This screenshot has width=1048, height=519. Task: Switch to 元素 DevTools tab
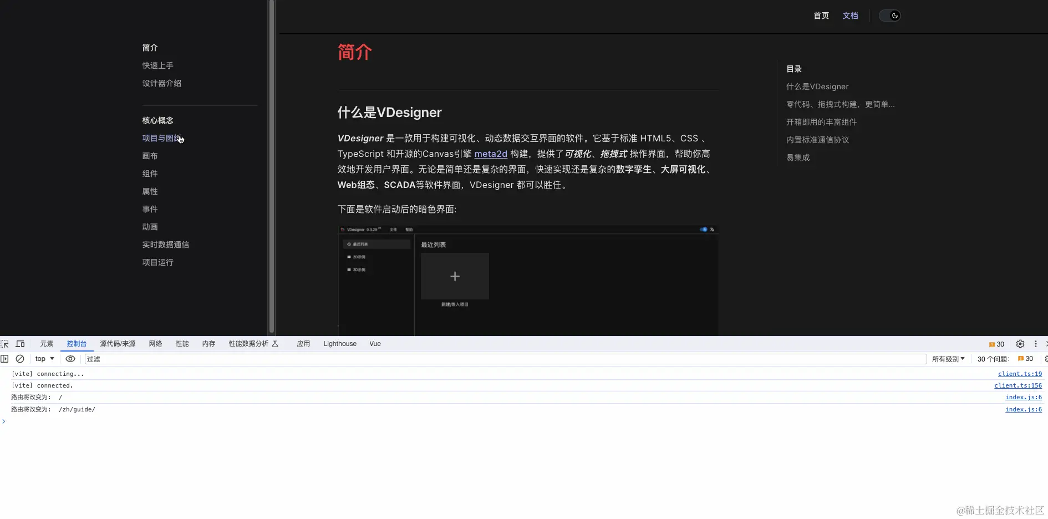pyautogui.click(x=47, y=344)
